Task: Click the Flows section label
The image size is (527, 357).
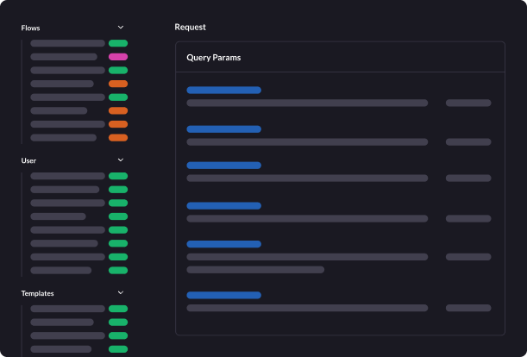Action: (31, 28)
